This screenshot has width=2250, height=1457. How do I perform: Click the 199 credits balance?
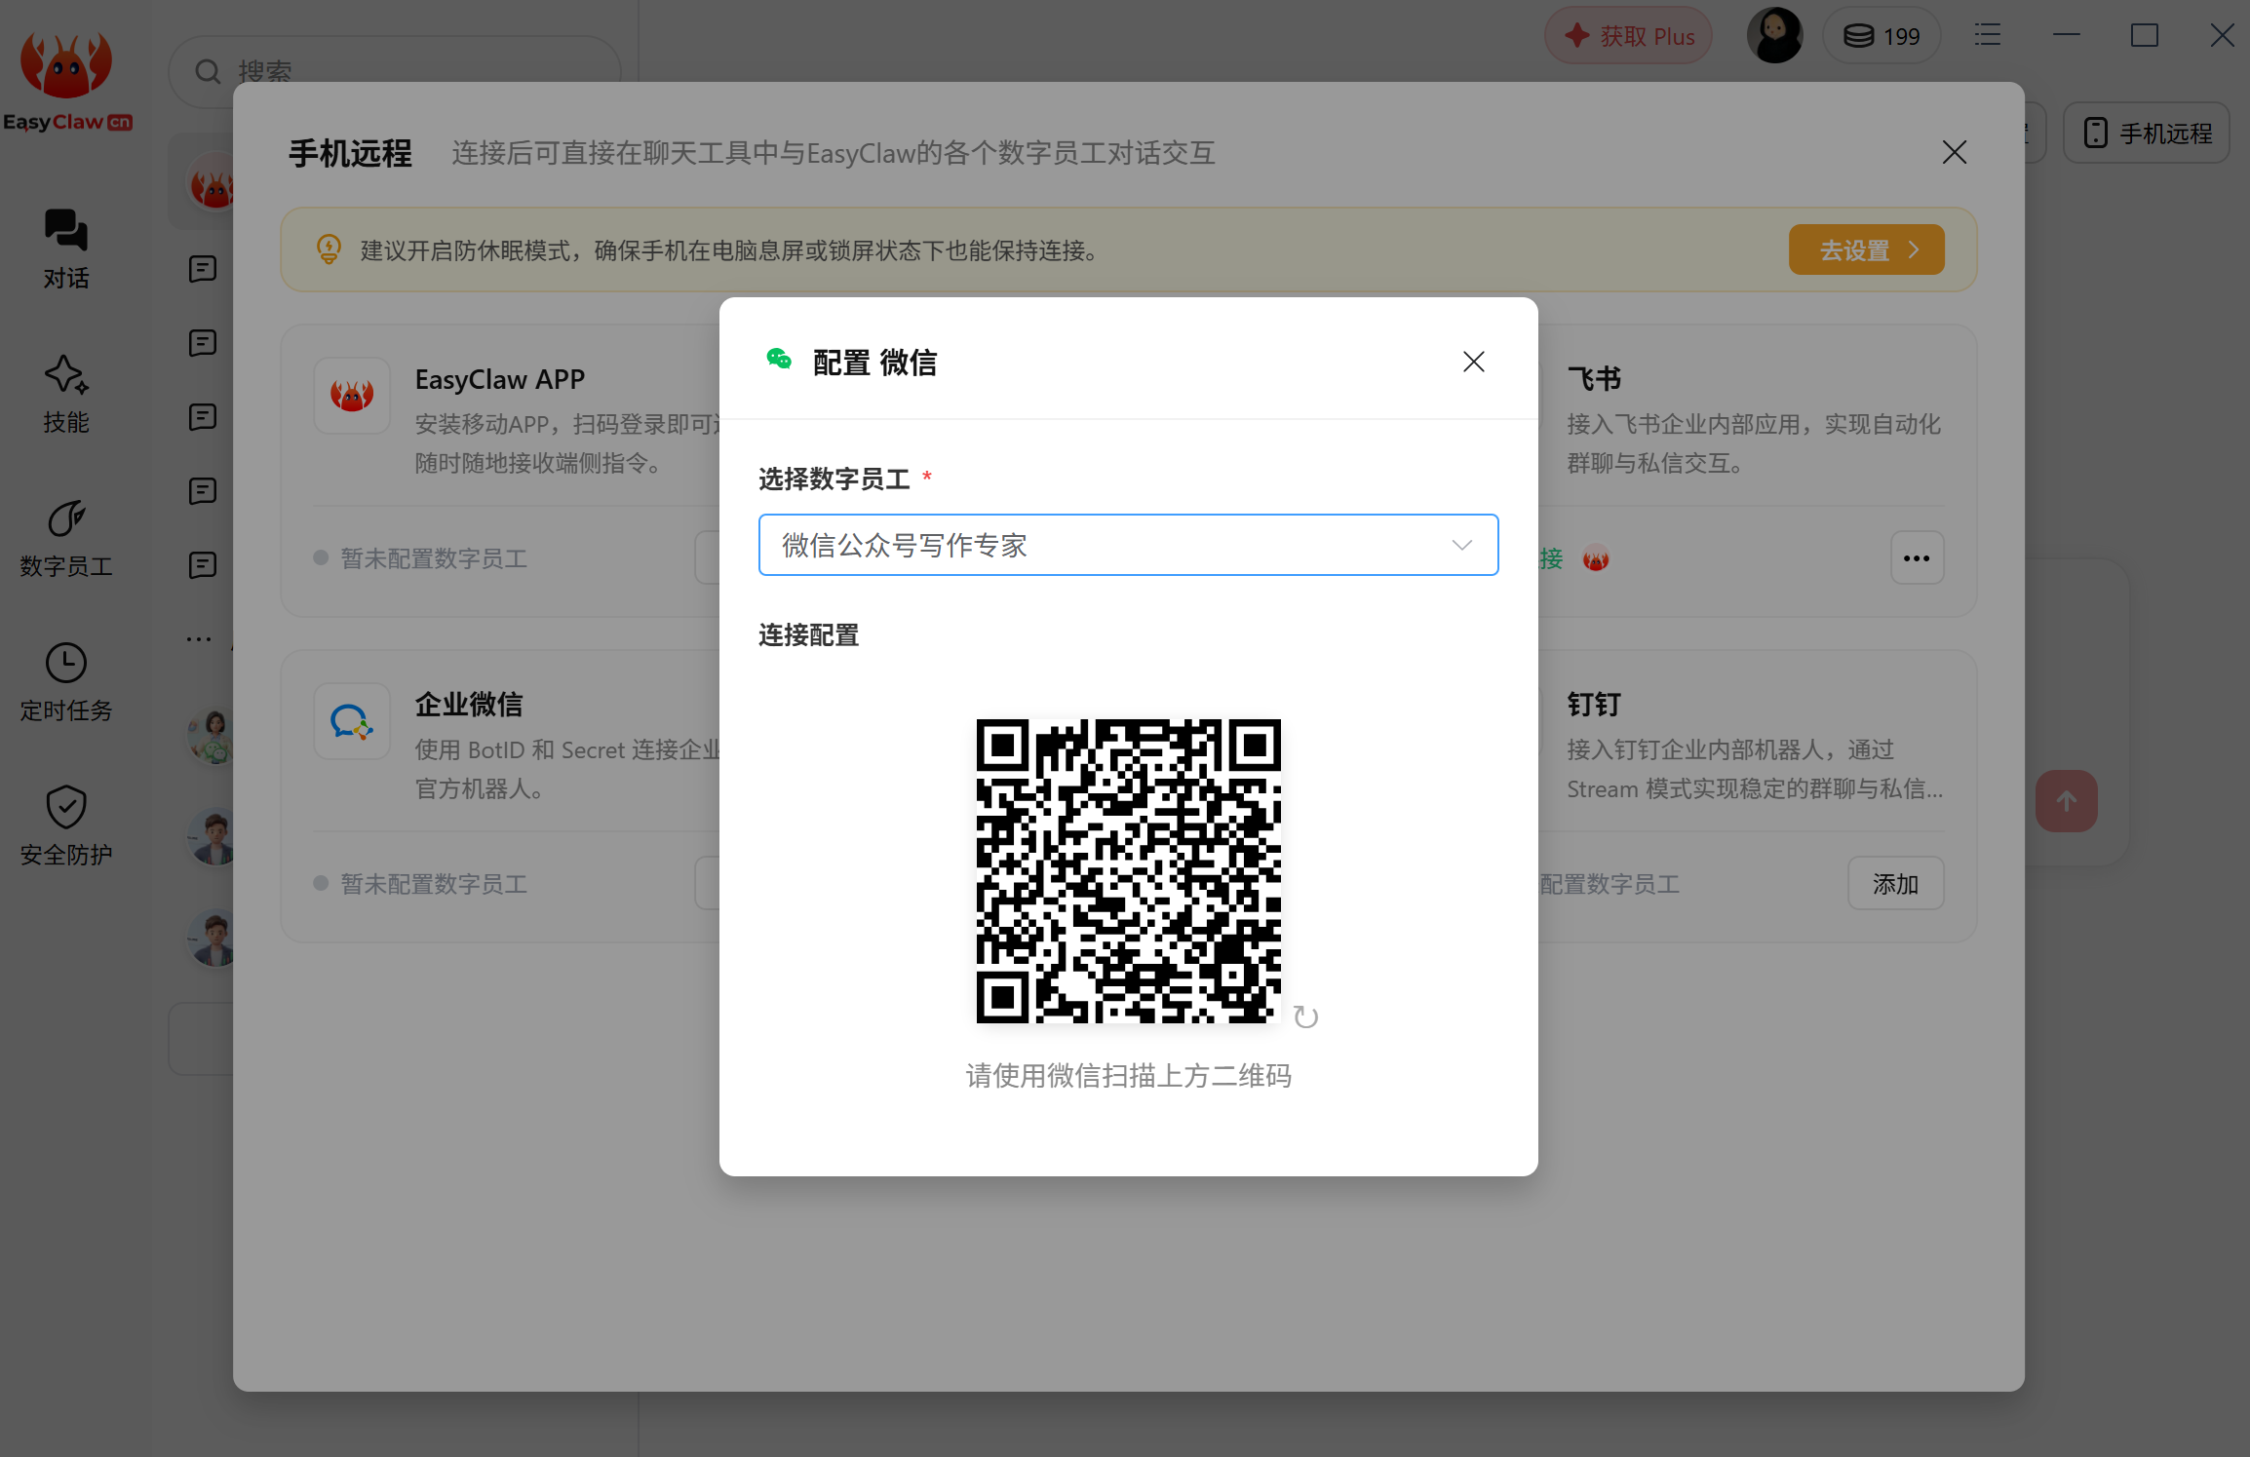1881,36
